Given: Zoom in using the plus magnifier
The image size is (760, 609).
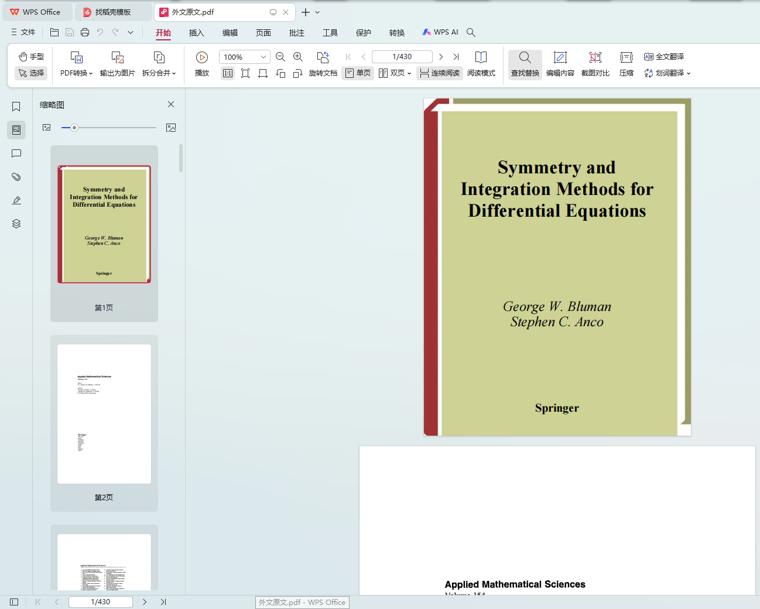Looking at the screenshot, I should pyautogui.click(x=298, y=57).
